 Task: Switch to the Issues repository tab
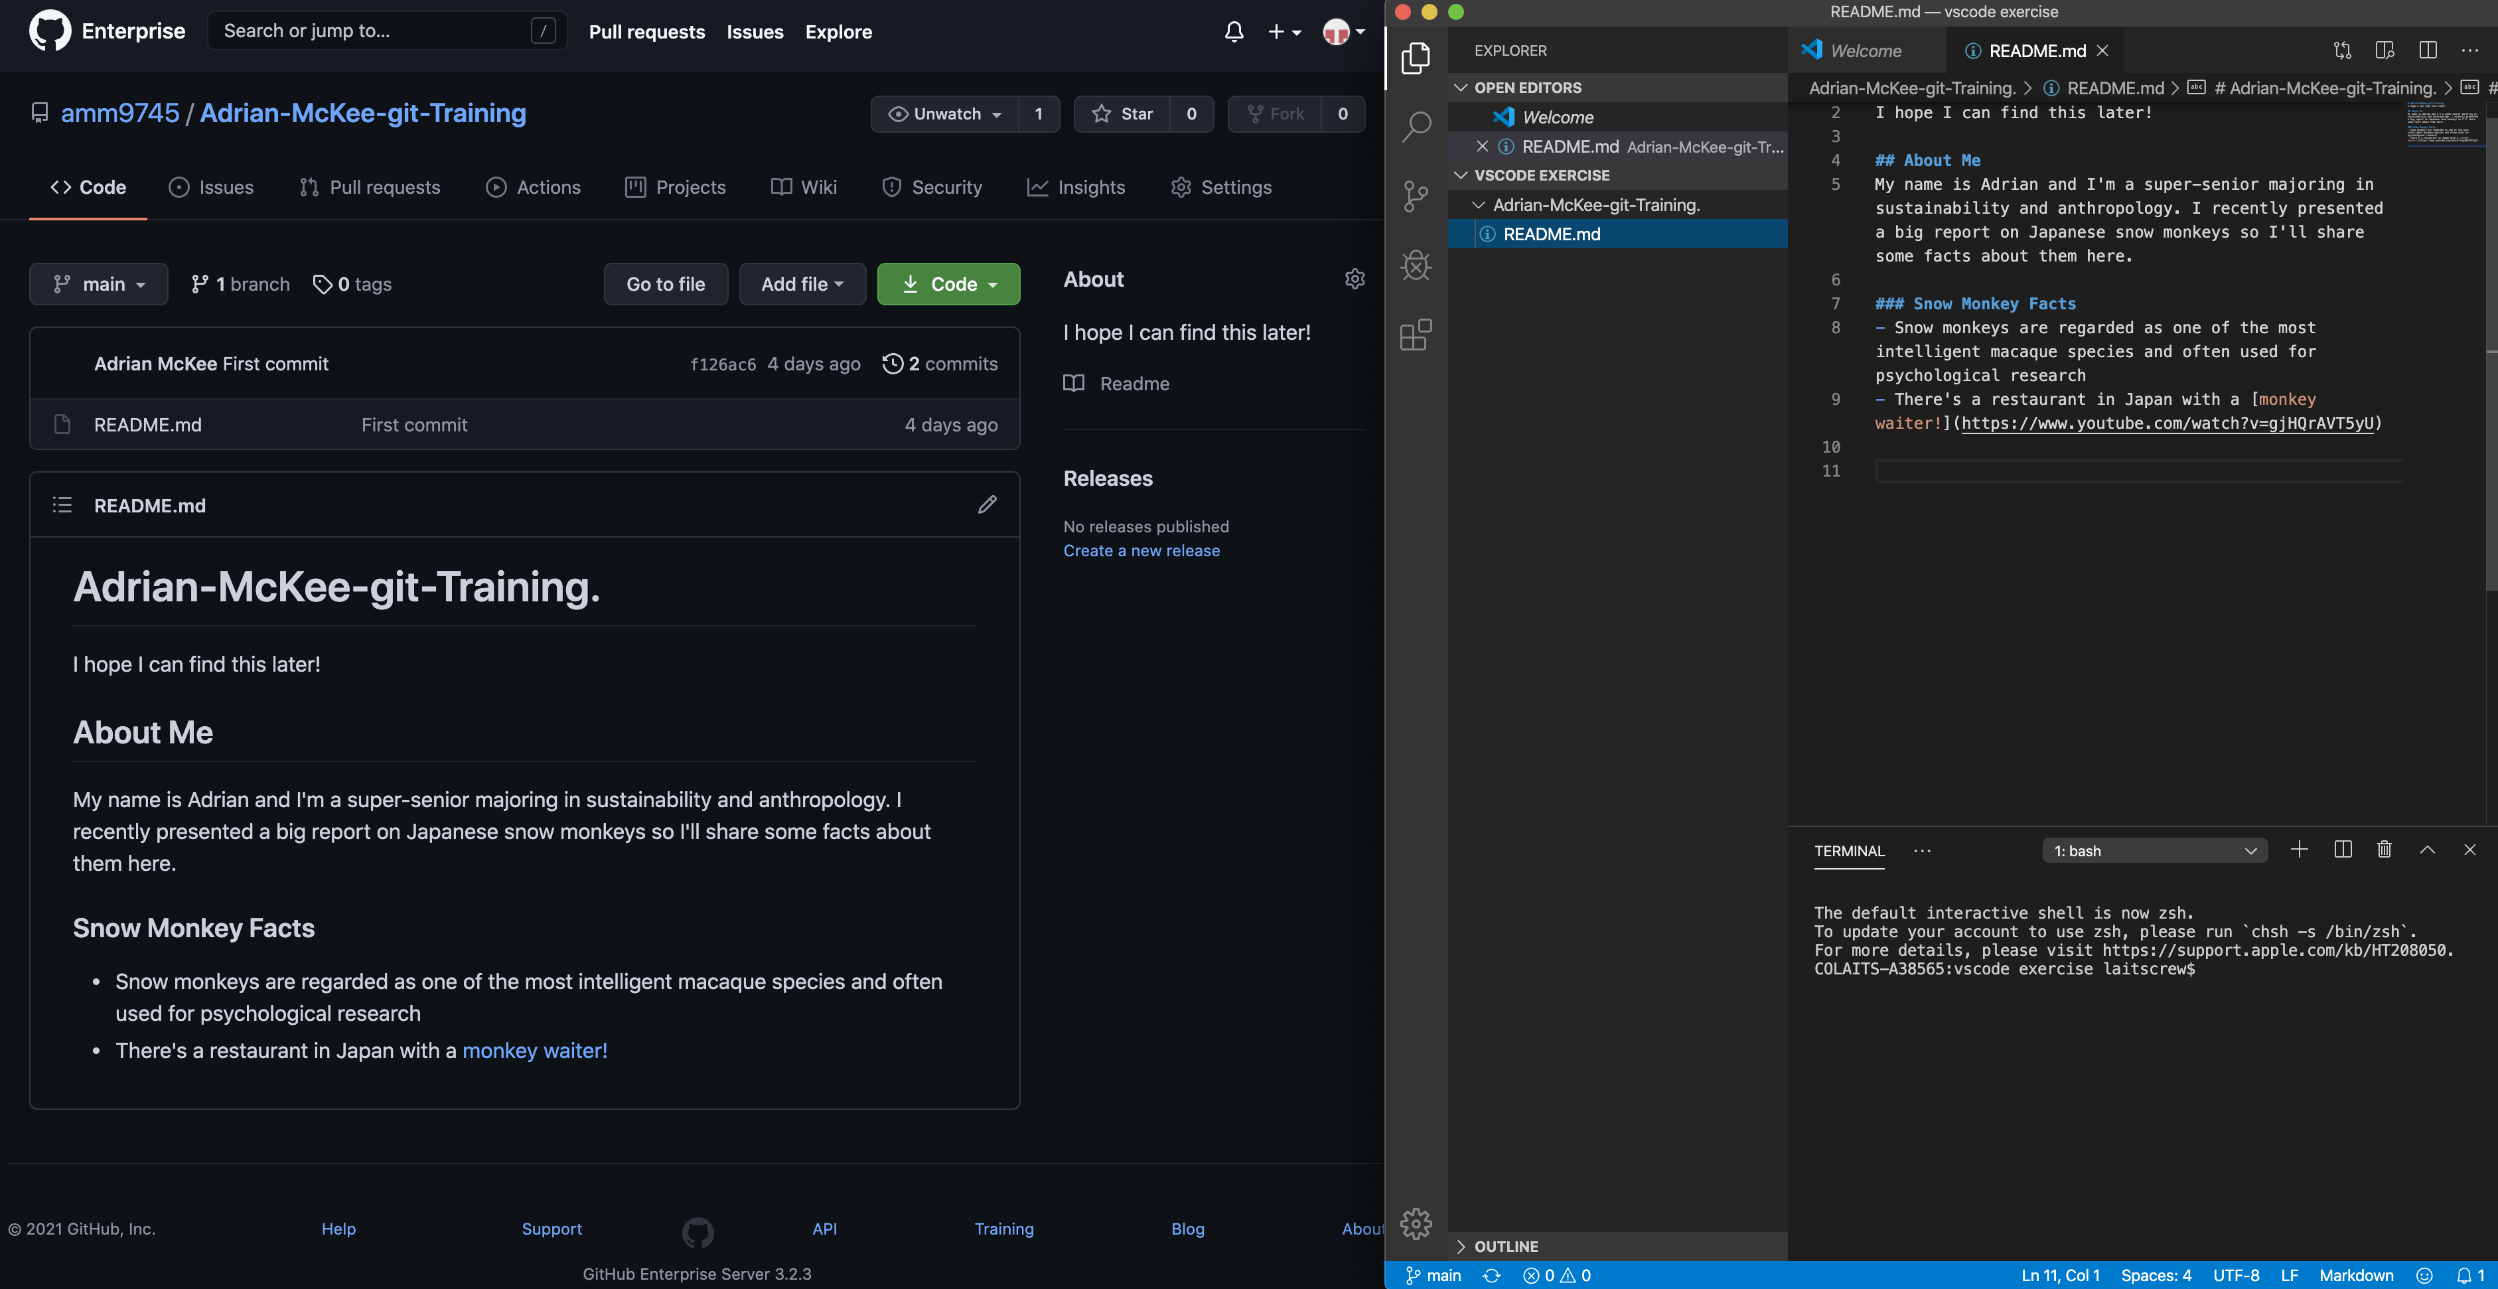tap(210, 187)
